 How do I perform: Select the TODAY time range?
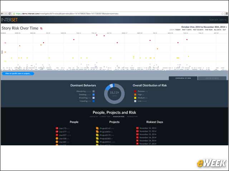pyautogui.click(x=178, y=30)
